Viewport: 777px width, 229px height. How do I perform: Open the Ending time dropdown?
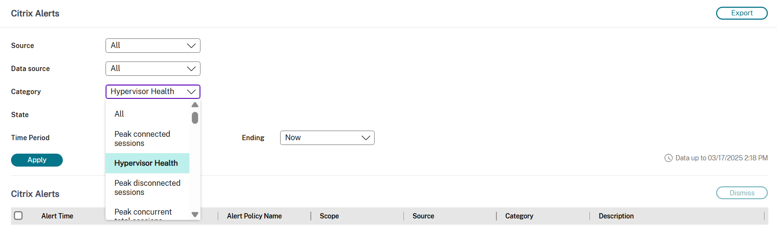pos(327,138)
